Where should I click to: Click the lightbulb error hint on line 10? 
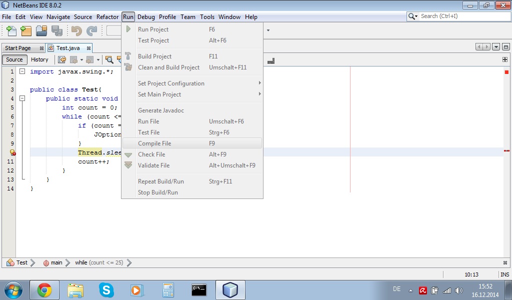pos(12,152)
